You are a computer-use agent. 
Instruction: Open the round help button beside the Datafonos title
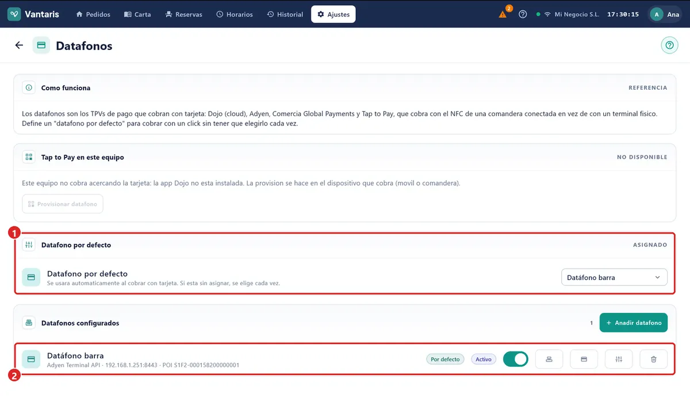669,45
